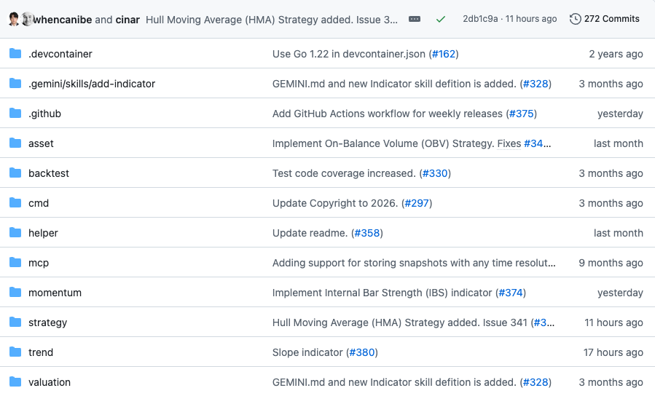Click '11 hours ago' timestamp in strategy row
Viewport: 655px width, 396px height.
(613, 322)
